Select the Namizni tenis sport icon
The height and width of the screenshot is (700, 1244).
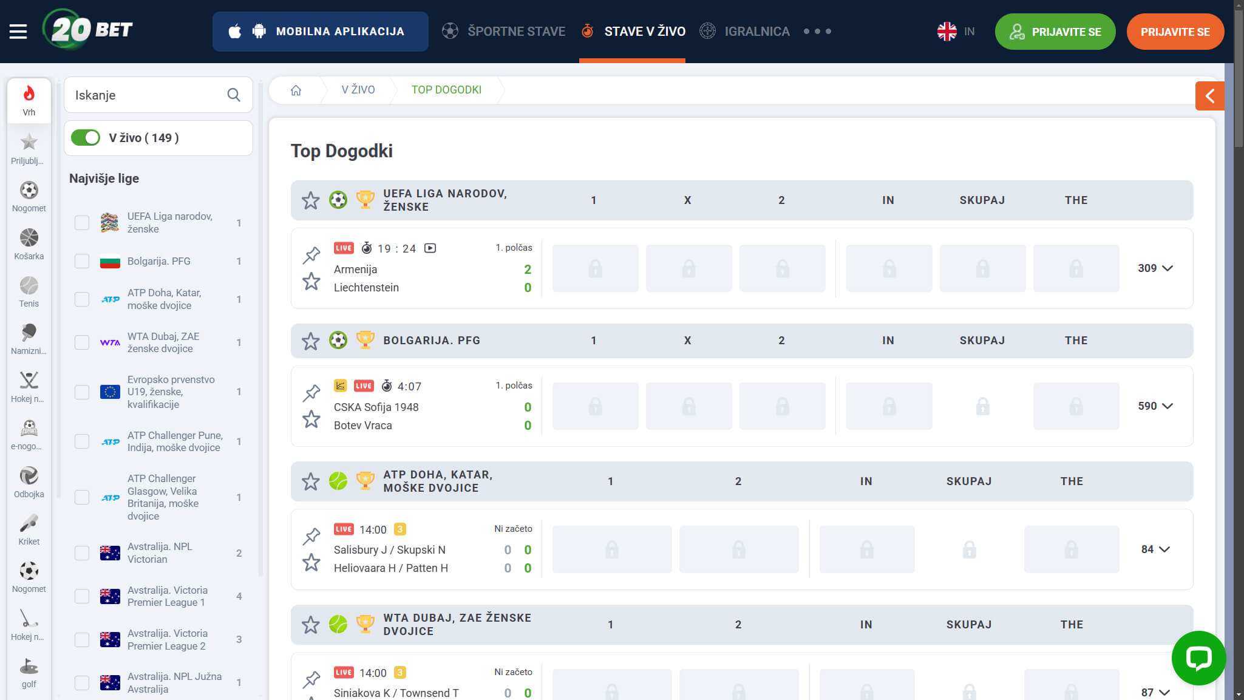tap(29, 339)
